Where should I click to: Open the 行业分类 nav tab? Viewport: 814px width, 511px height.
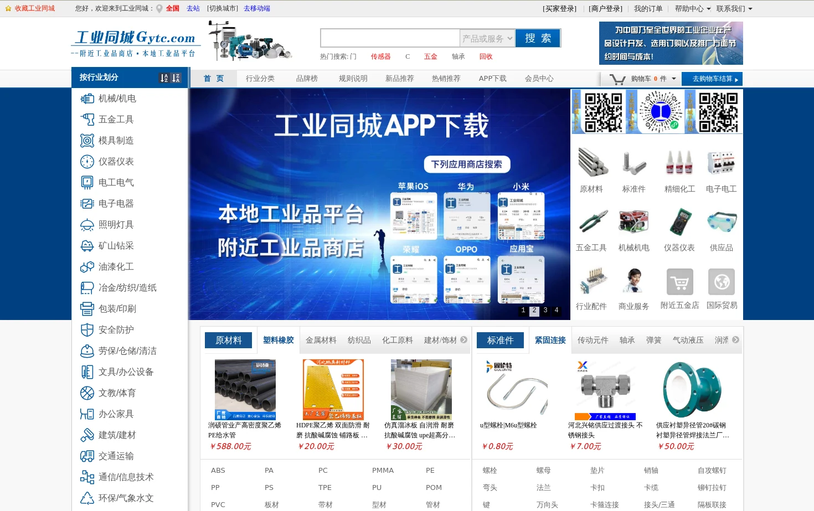[260, 79]
